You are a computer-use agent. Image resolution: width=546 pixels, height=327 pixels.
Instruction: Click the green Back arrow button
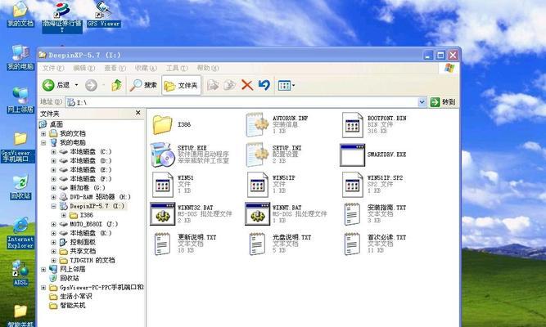click(x=48, y=85)
